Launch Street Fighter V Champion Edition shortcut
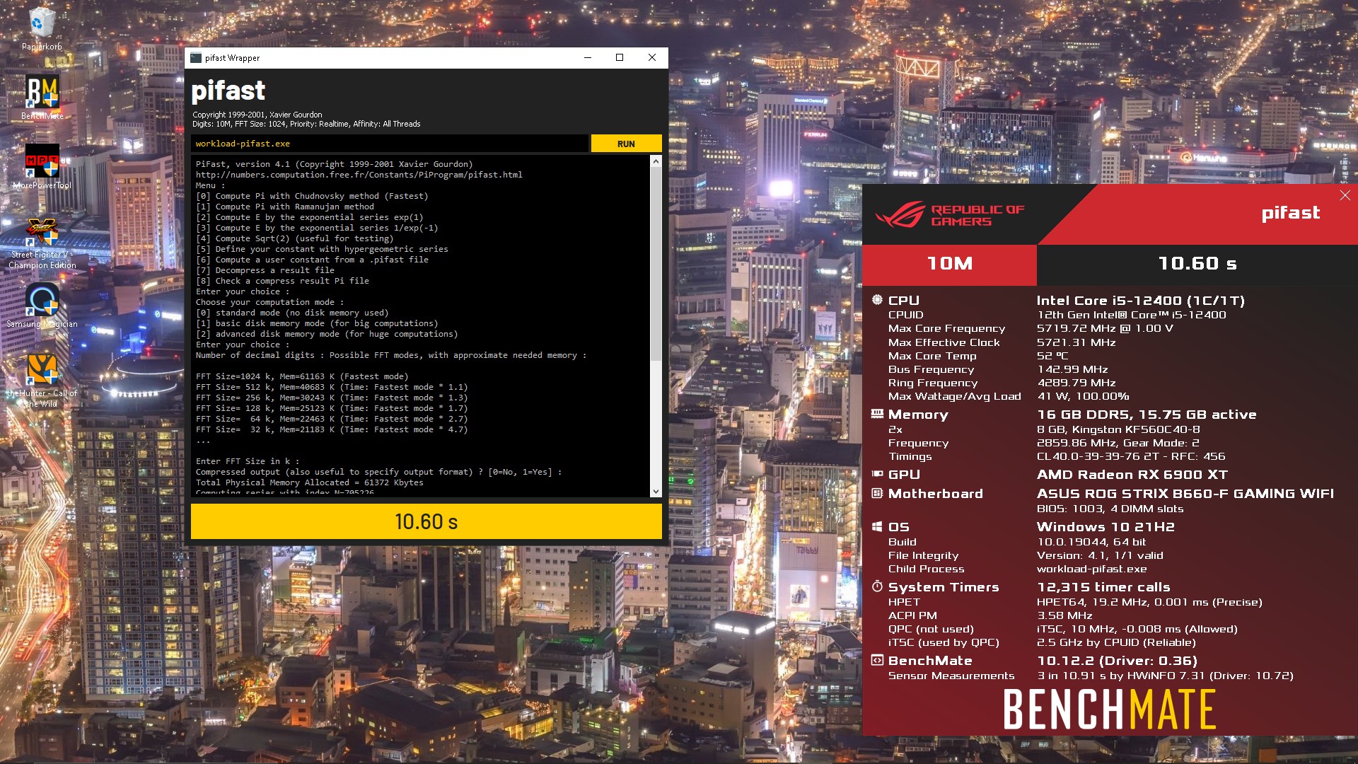Image resolution: width=1358 pixels, height=764 pixels. (42, 243)
